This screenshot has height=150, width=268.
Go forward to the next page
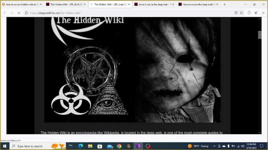click(x=11, y=13)
